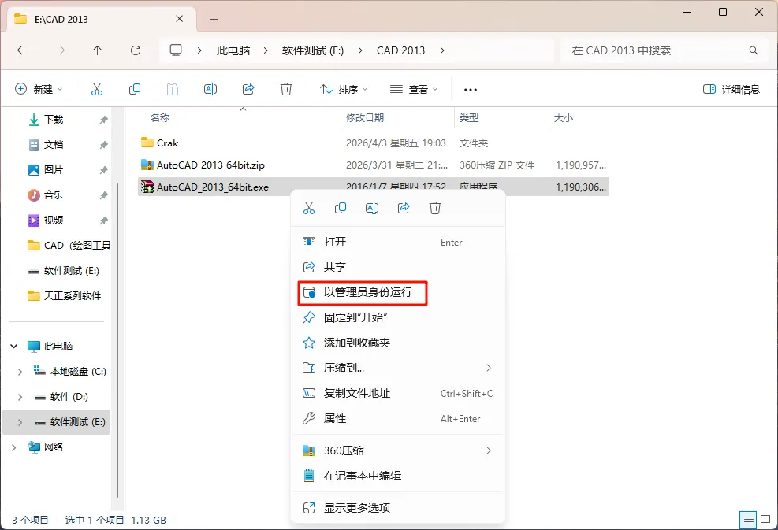Click the Copy icon in the context menu
Image resolution: width=778 pixels, height=530 pixels.
click(x=341, y=208)
